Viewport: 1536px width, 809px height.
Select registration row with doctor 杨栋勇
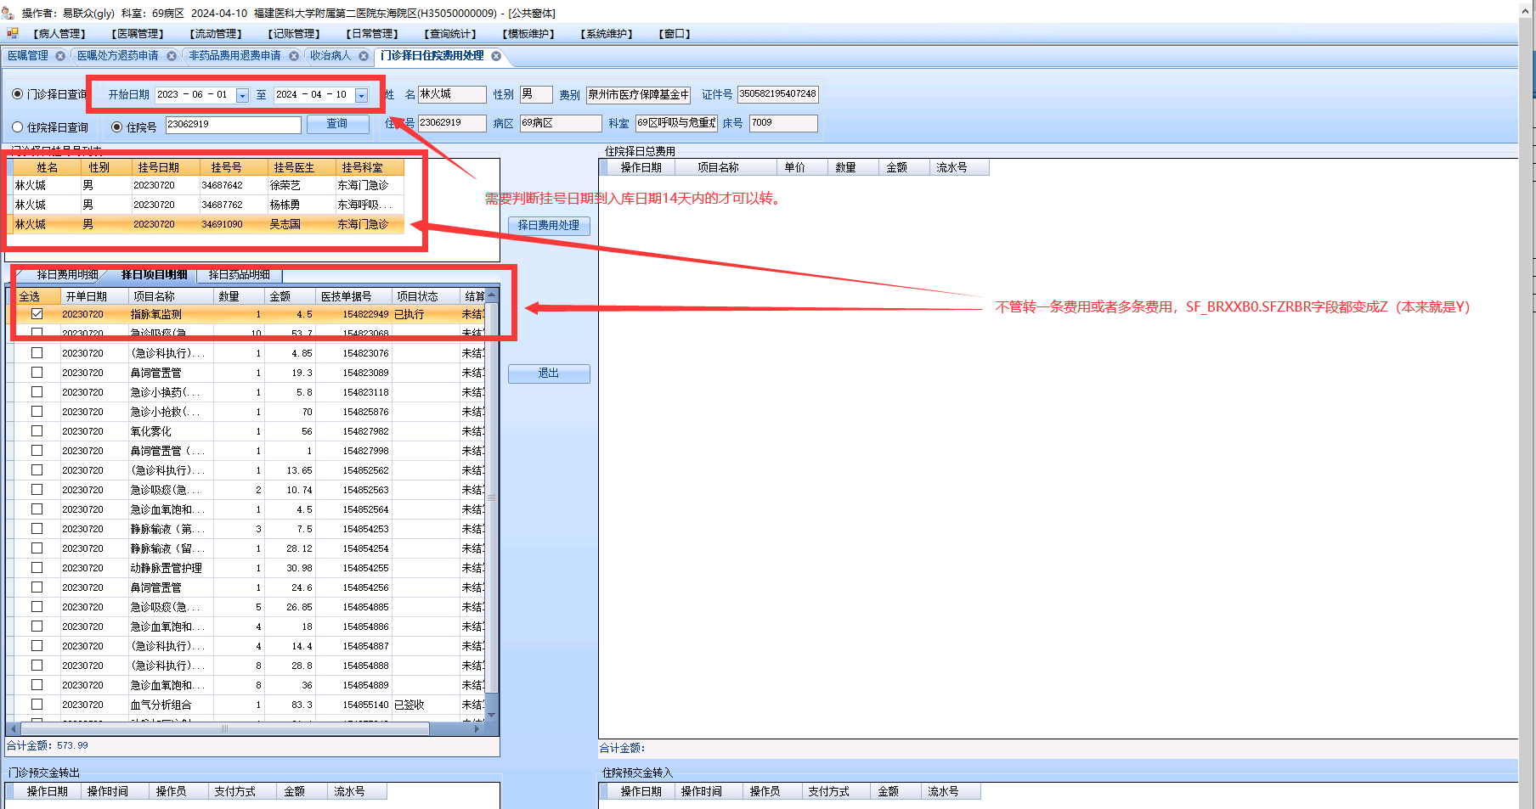pyautogui.click(x=208, y=205)
